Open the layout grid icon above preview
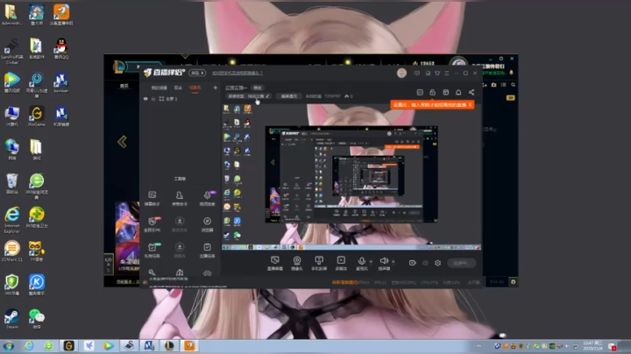The image size is (631, 354). click(445, 93)
